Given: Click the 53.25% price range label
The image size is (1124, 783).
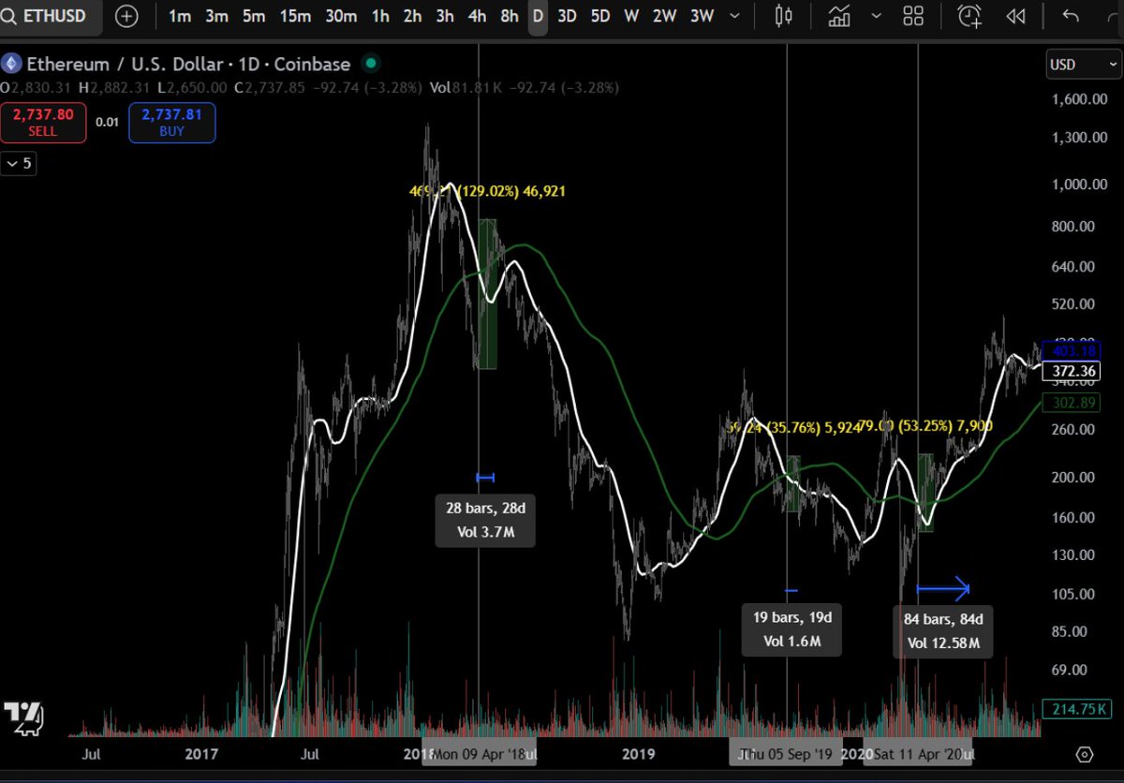Looking at the screenshot, I should [x=924, y=426].
